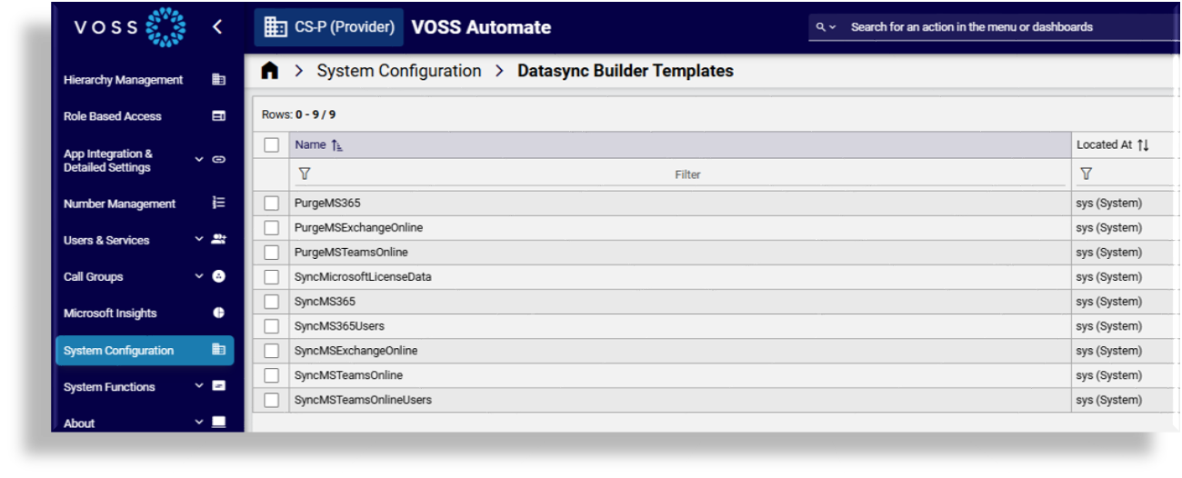Click the CS-P (Provider) hierarchy button
1182x478 pixels.
(329, 27)
